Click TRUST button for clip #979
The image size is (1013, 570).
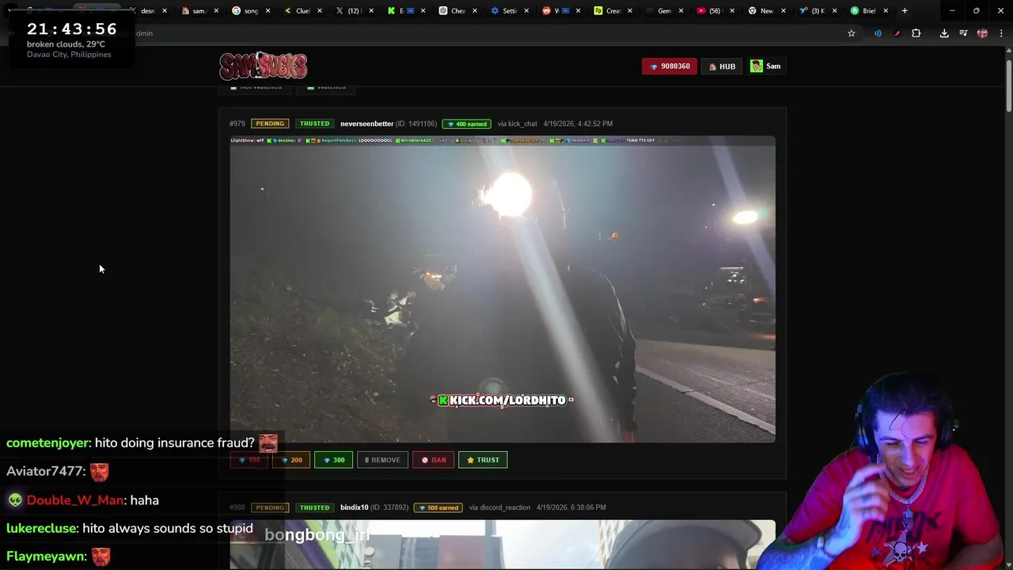point(483,460)
